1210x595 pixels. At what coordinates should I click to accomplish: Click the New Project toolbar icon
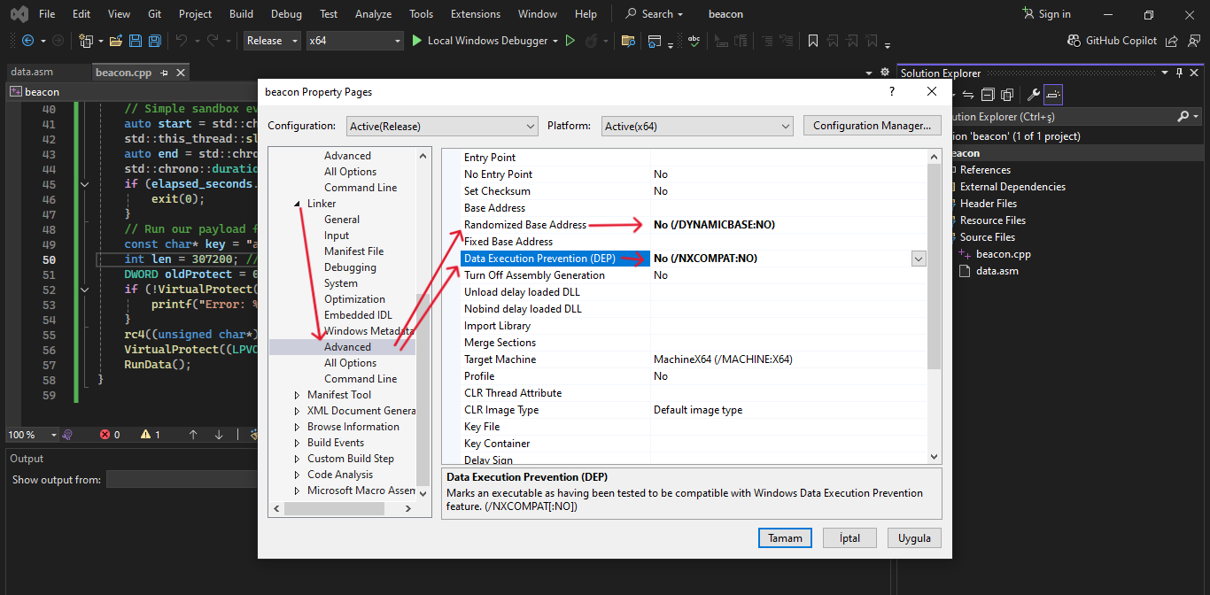[x=86, y=41]
